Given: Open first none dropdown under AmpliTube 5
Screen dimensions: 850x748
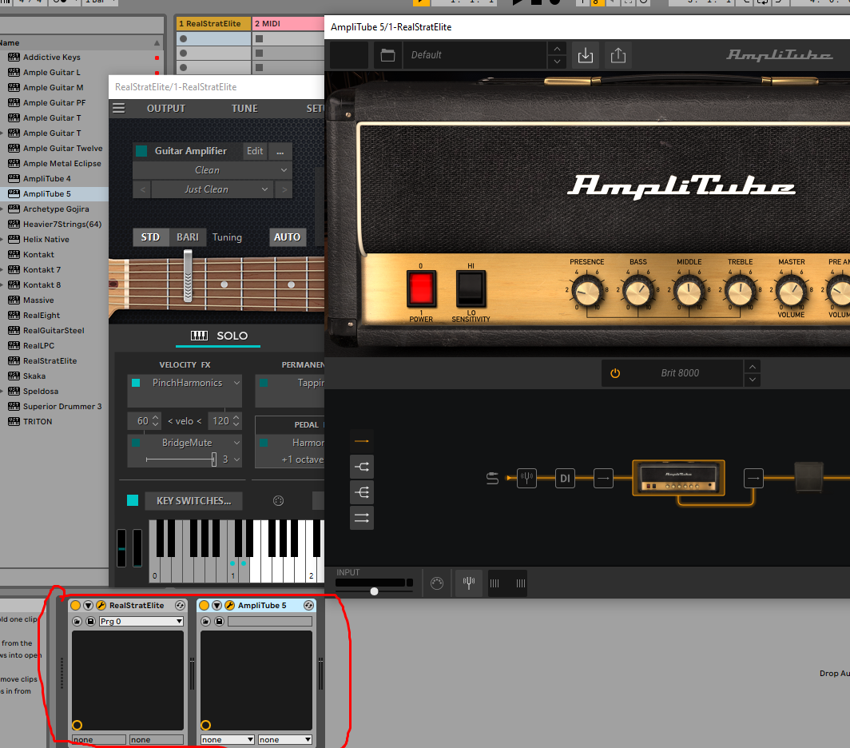Looking at the screenshot, I should [x=227, y=739].
